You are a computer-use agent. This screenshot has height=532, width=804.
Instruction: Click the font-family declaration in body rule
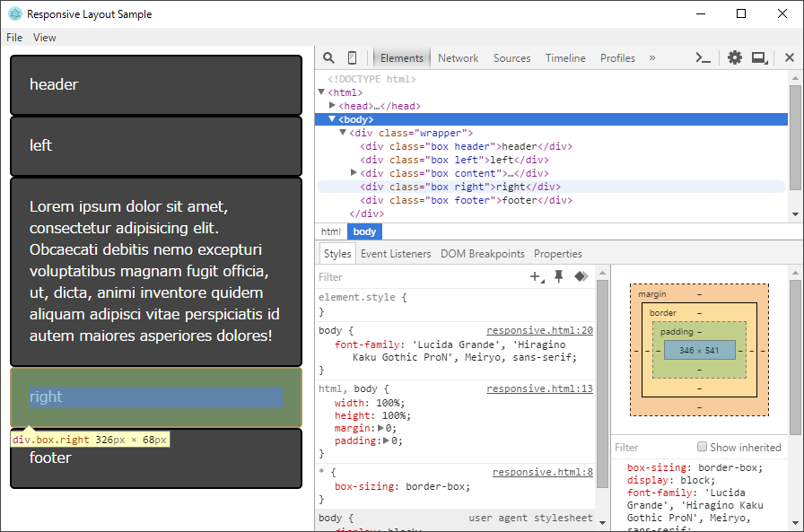coord(455,351)
